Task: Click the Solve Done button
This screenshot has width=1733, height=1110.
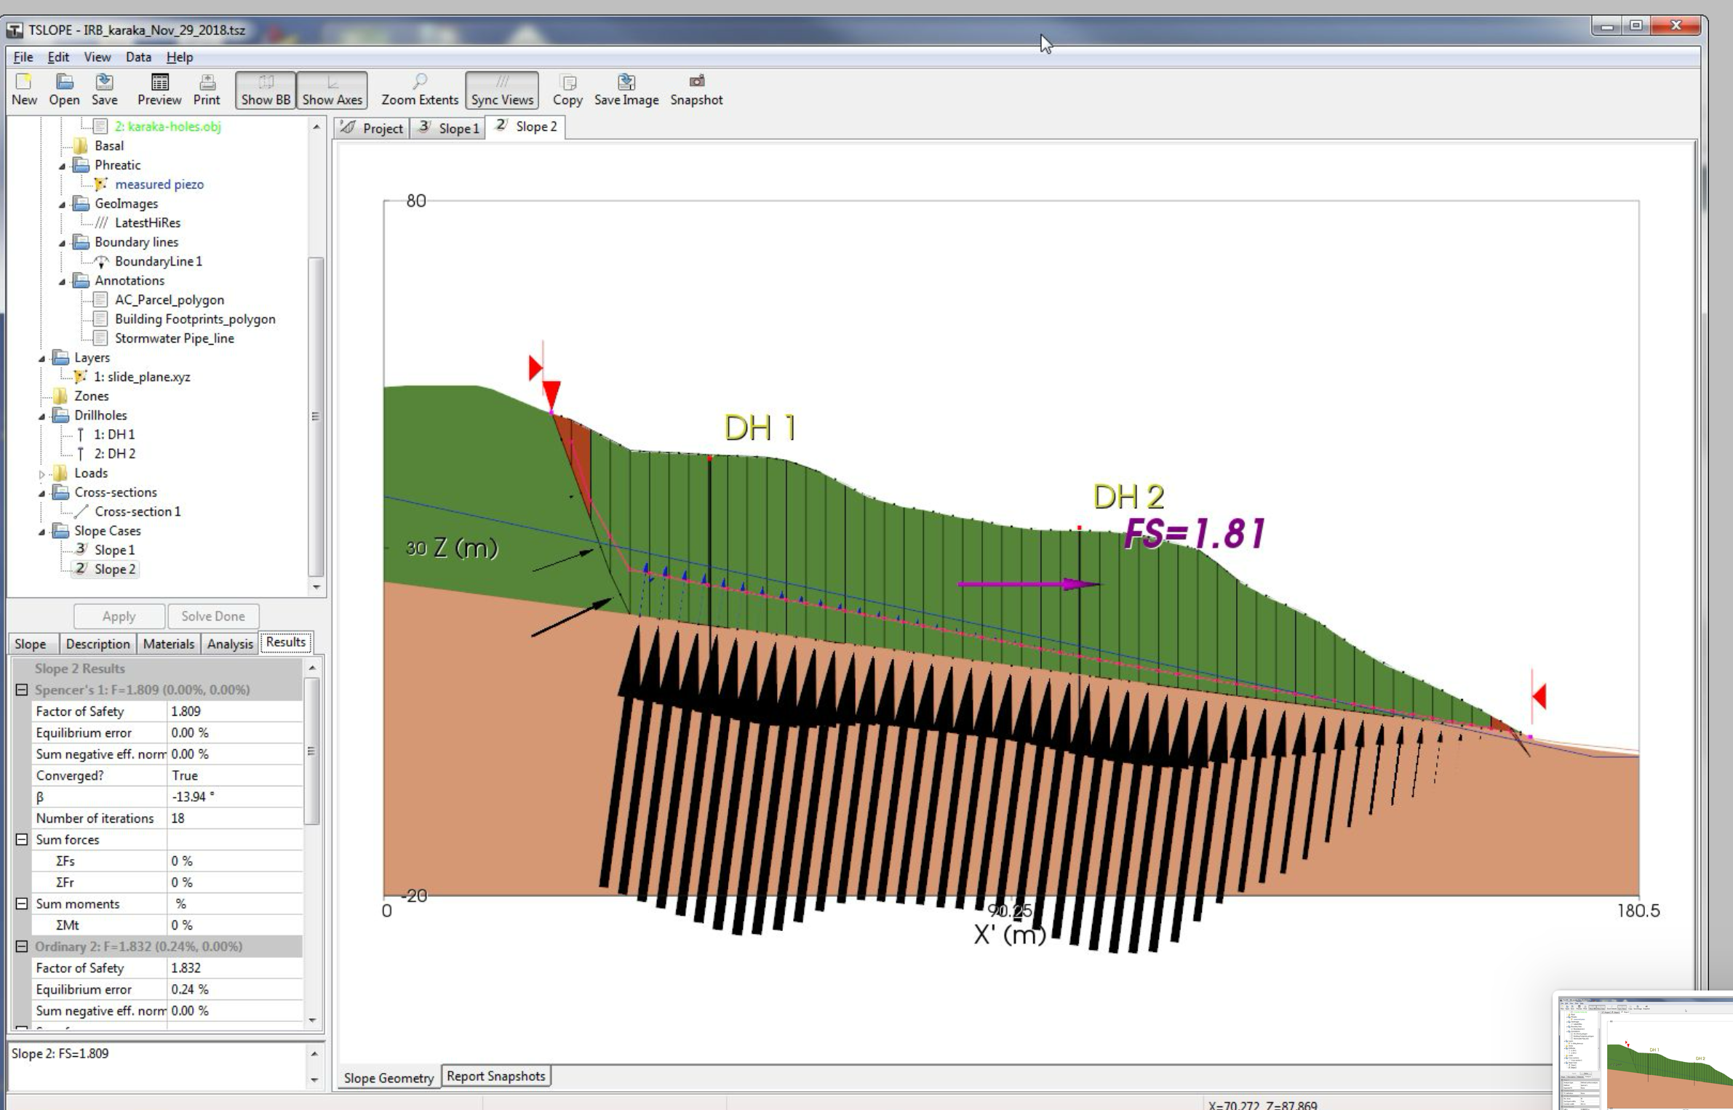Action: [213, 616]
